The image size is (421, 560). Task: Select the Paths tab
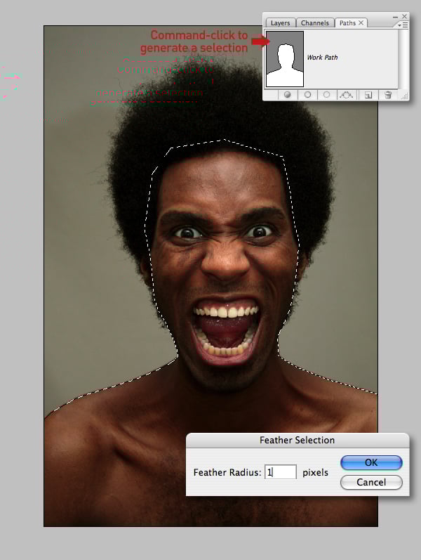click(x=347, y=23)
